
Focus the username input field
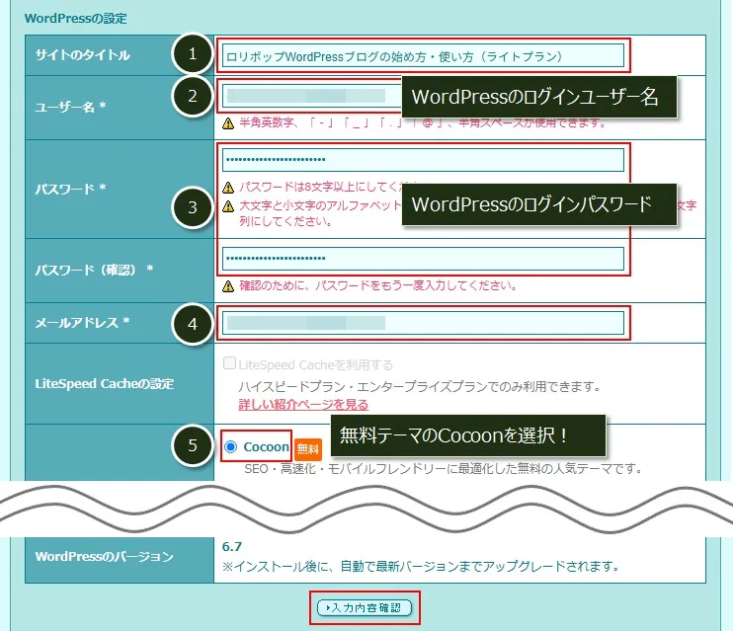click(x=311, y=96)
